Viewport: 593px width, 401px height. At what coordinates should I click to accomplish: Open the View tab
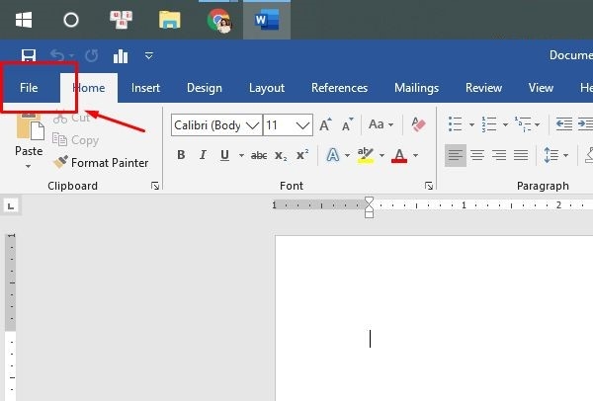[541, 88]
